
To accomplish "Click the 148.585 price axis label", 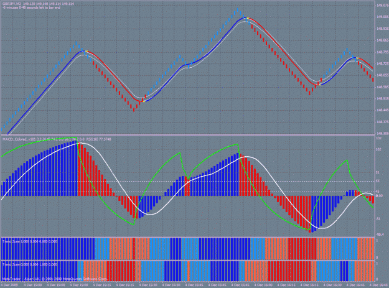I will point(382,87).
